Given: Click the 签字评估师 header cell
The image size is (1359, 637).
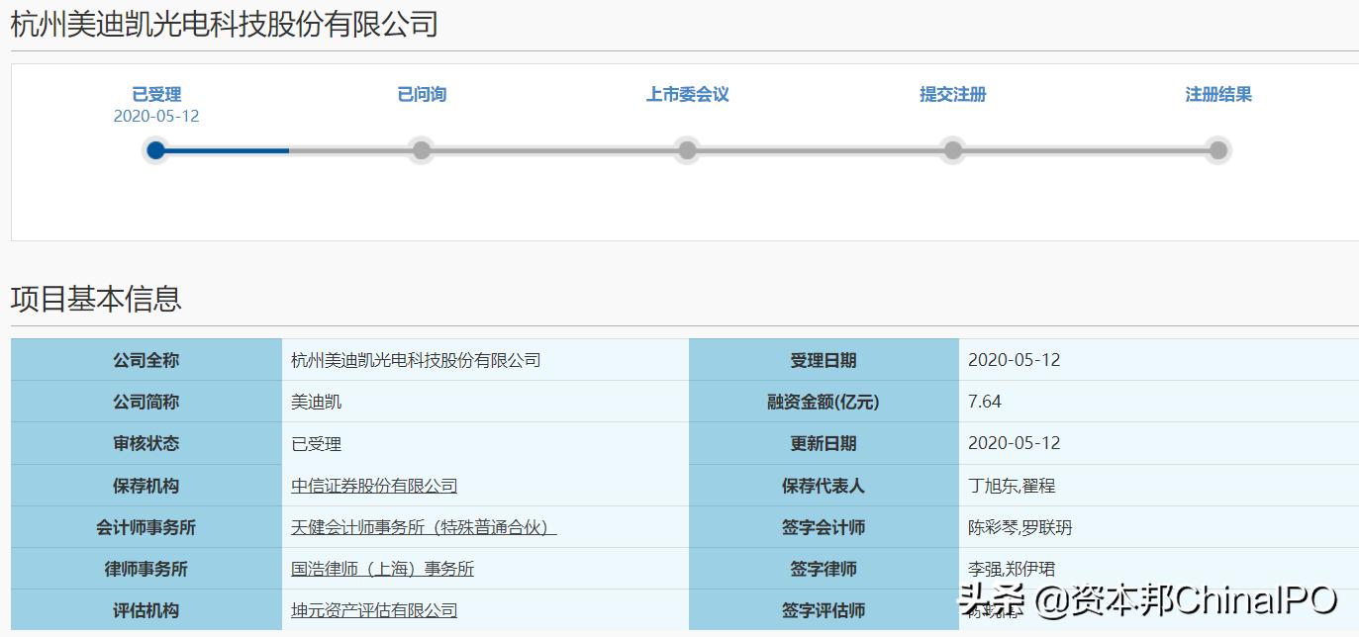Looking at the screenshot, I should point(824,610).
